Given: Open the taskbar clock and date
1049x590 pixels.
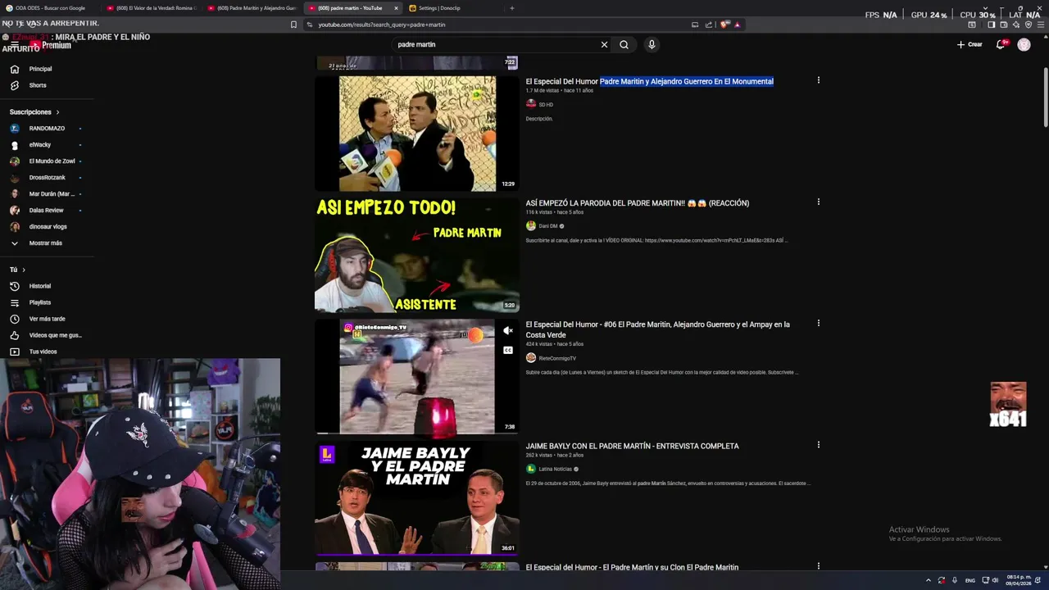Looking at the screenshot, I should pyautogui.click(x=1019, y=580).
